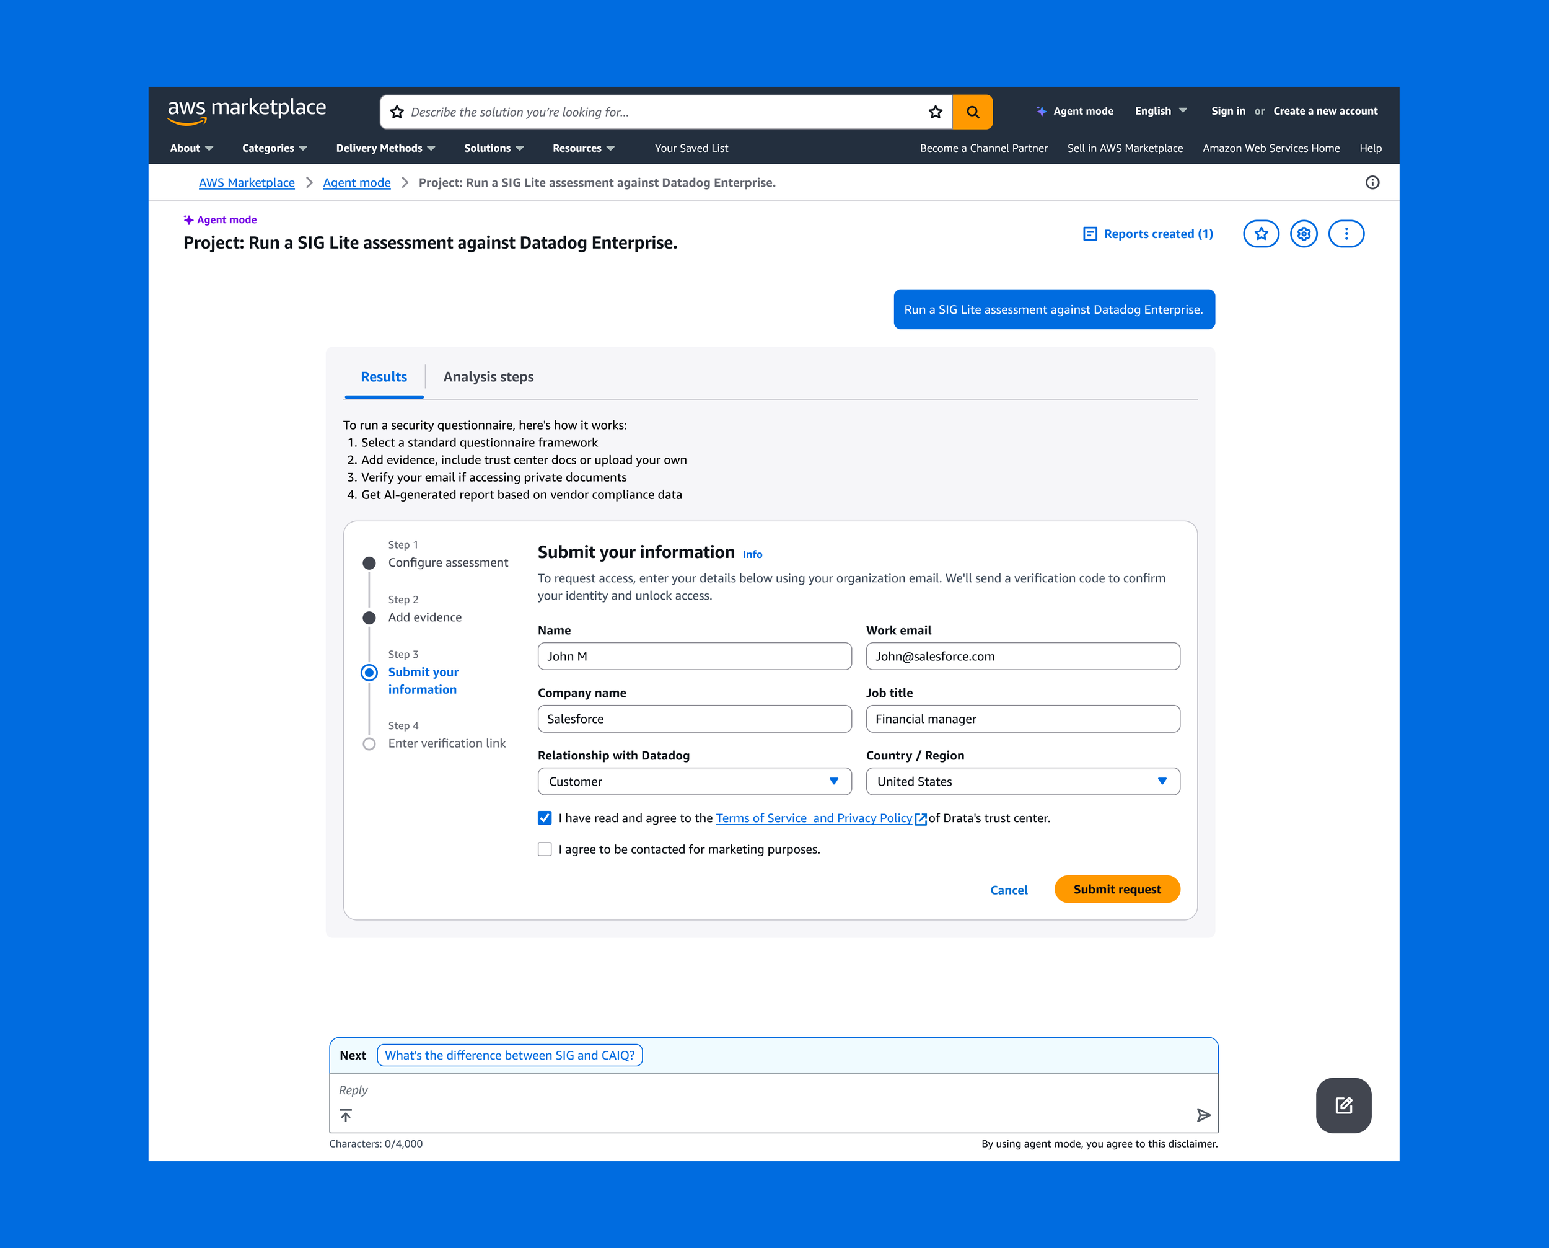Favorite project with the star circle button
Viewport: 1549px width, 1248px height.
coord(1261,234)
